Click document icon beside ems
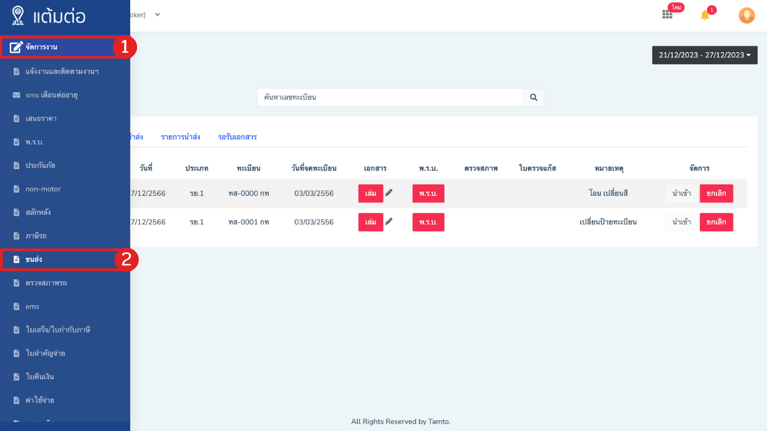Image resolution: width=767 pixels, height=431 pixels. 16,306
